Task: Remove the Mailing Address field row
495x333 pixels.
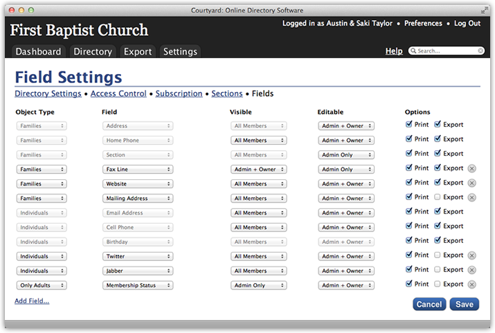Action: coord(471,197)
